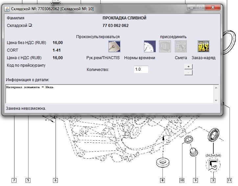This screenshot has width=238, height=186.
Task: Open the repair manual (Рук.рем/ТН/ACTIS) icon
Action: 114,46
